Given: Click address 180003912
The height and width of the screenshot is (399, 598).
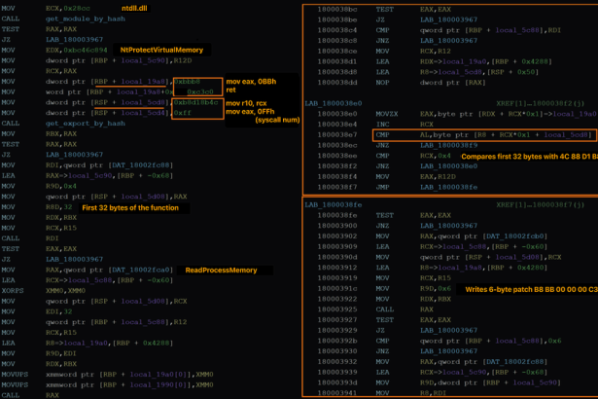Looking at the screenshot, I should click(x=337, y=268).
